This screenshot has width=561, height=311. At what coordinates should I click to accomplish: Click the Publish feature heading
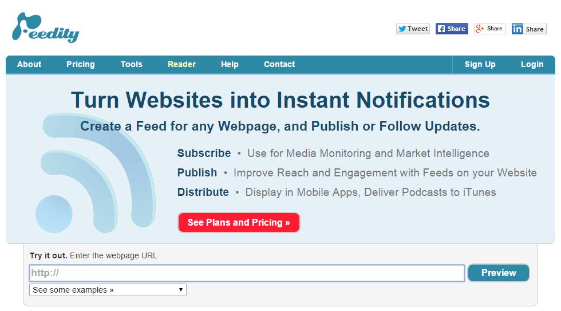[197, 172]
